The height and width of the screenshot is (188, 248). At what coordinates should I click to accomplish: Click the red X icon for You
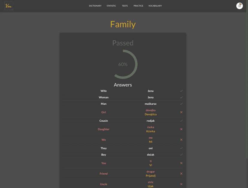(x=181, y=163)
